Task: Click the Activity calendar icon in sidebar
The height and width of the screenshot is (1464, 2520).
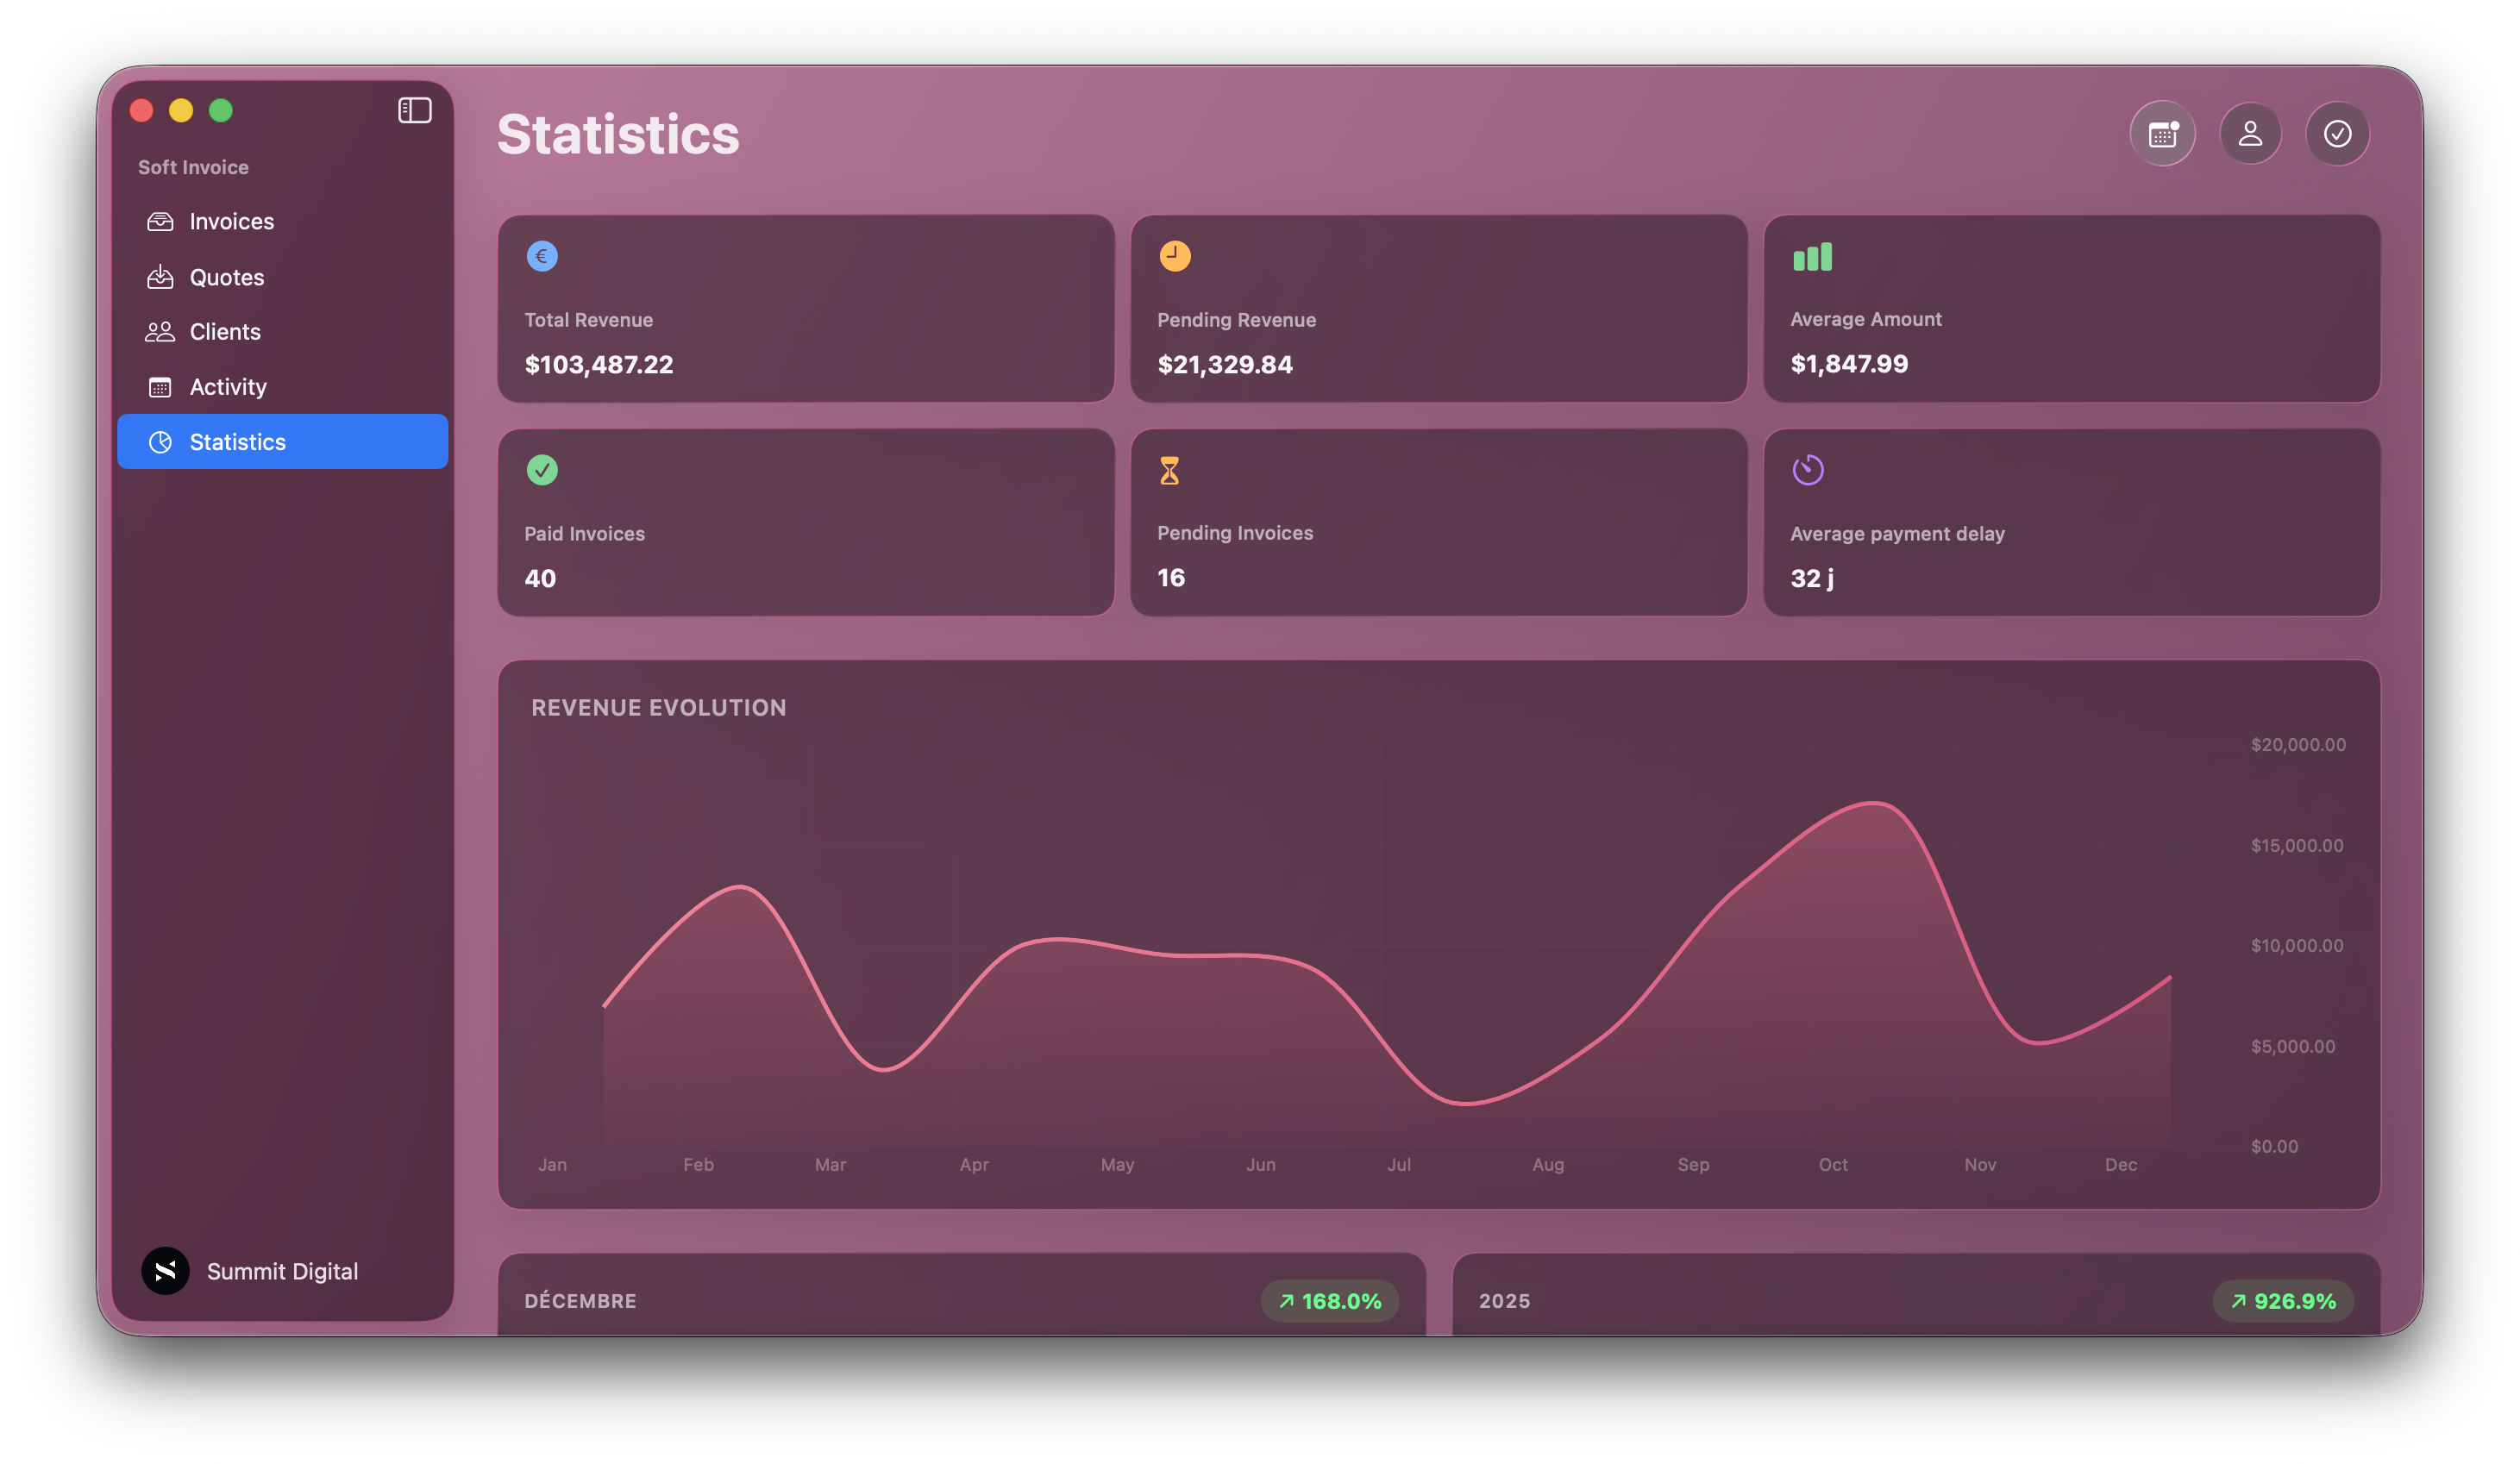Action: 160,387
